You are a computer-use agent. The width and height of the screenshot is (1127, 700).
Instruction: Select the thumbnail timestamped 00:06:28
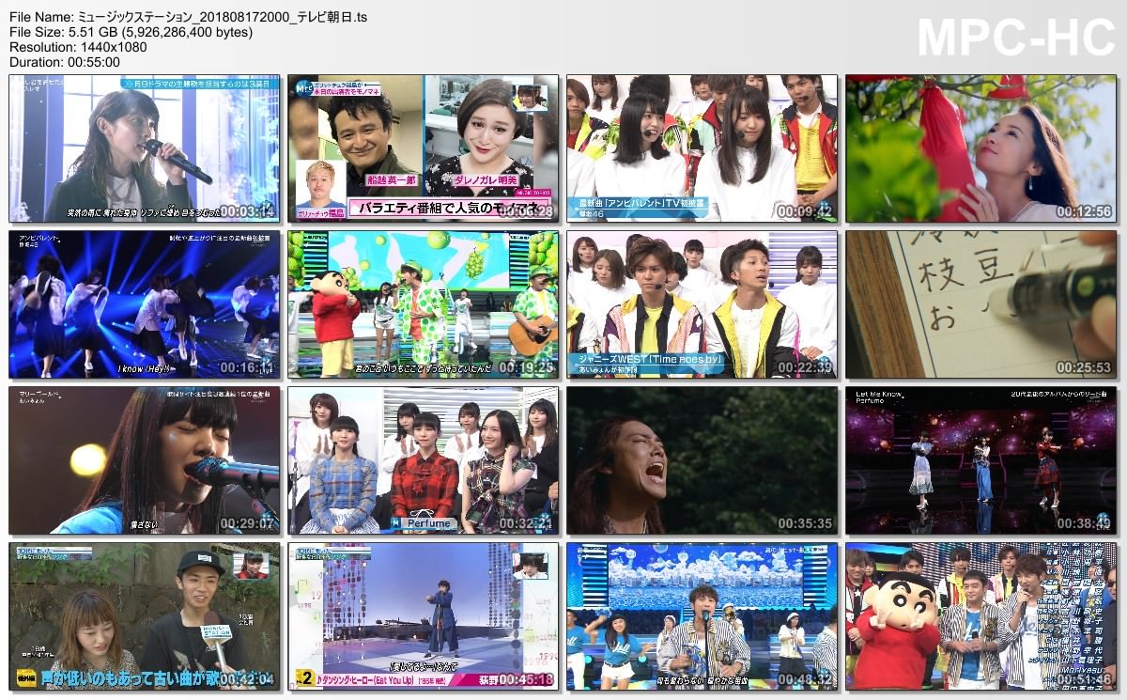pos(423,148)
